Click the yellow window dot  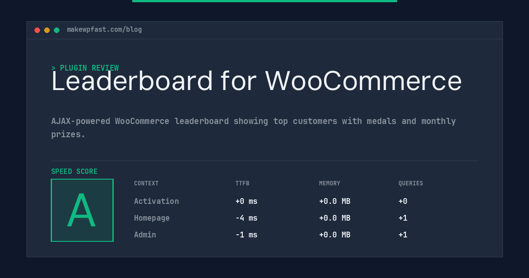(47, 30)
